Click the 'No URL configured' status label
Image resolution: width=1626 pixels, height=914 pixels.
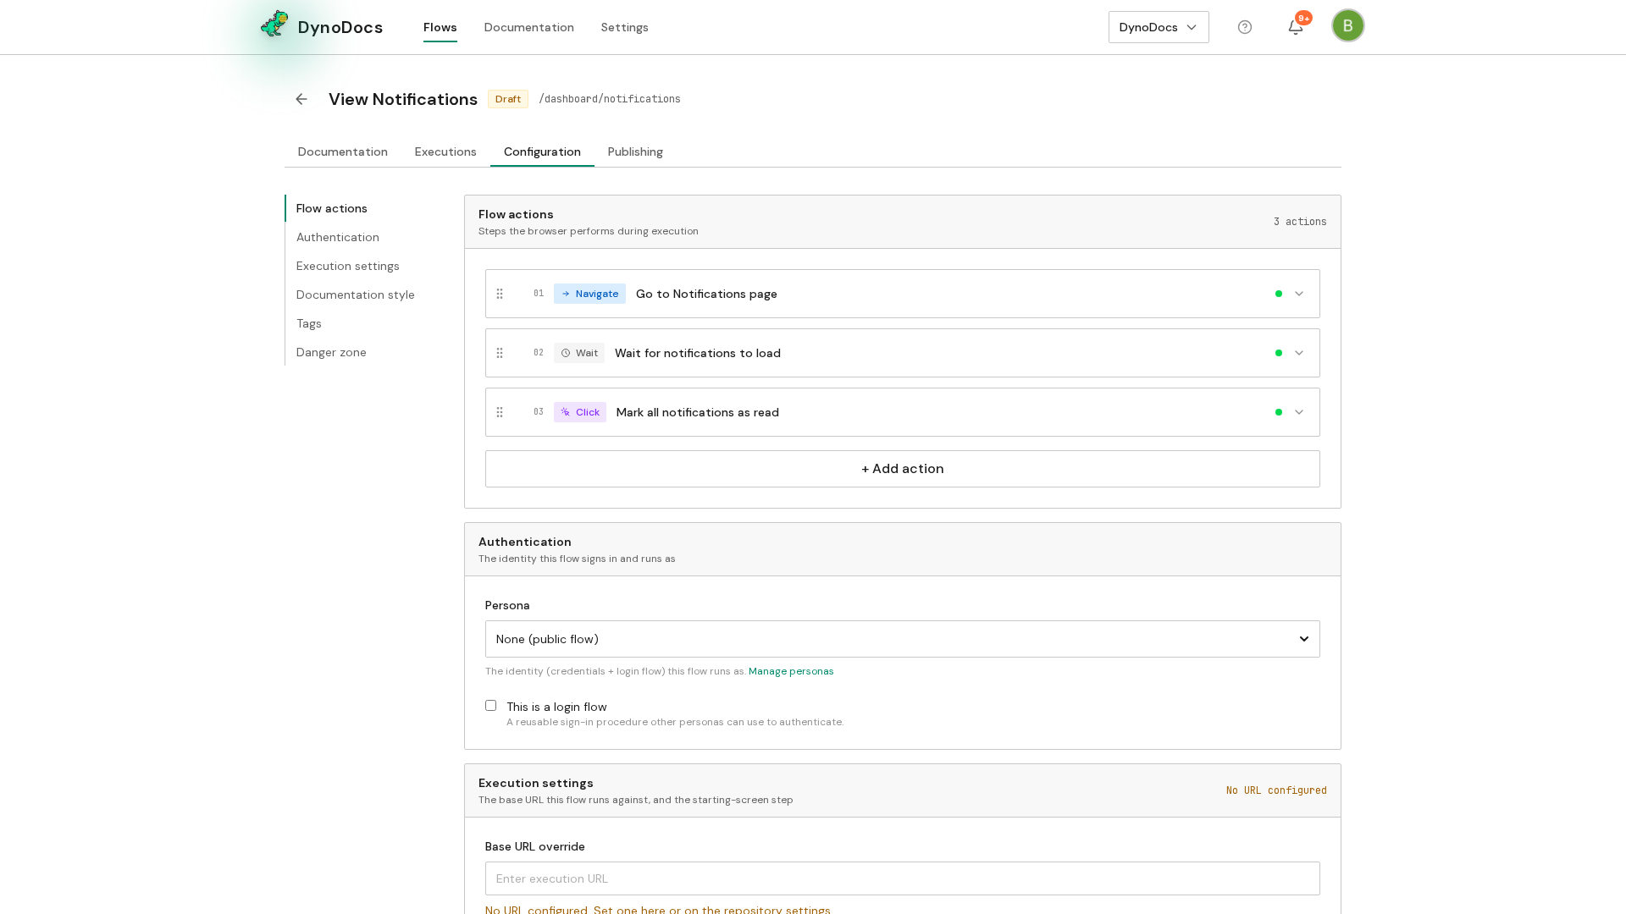coord(1276,790)
